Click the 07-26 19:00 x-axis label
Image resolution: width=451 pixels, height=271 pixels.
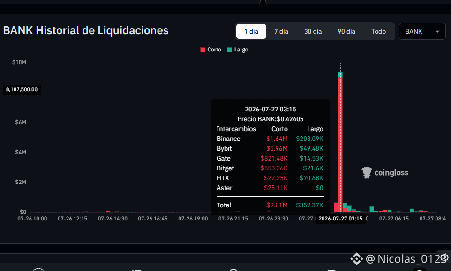(x=193, y=219)
